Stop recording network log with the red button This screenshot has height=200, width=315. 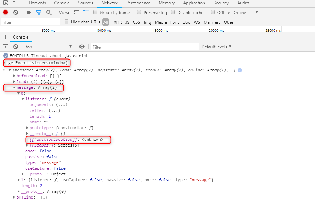click(5, 13)
